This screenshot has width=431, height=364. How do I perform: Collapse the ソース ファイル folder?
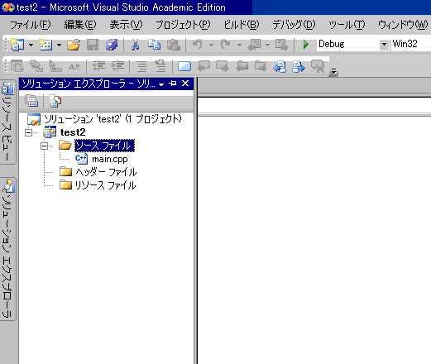point(44,146)
